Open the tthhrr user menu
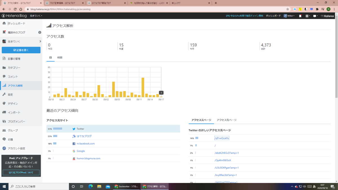 (289, 16)
